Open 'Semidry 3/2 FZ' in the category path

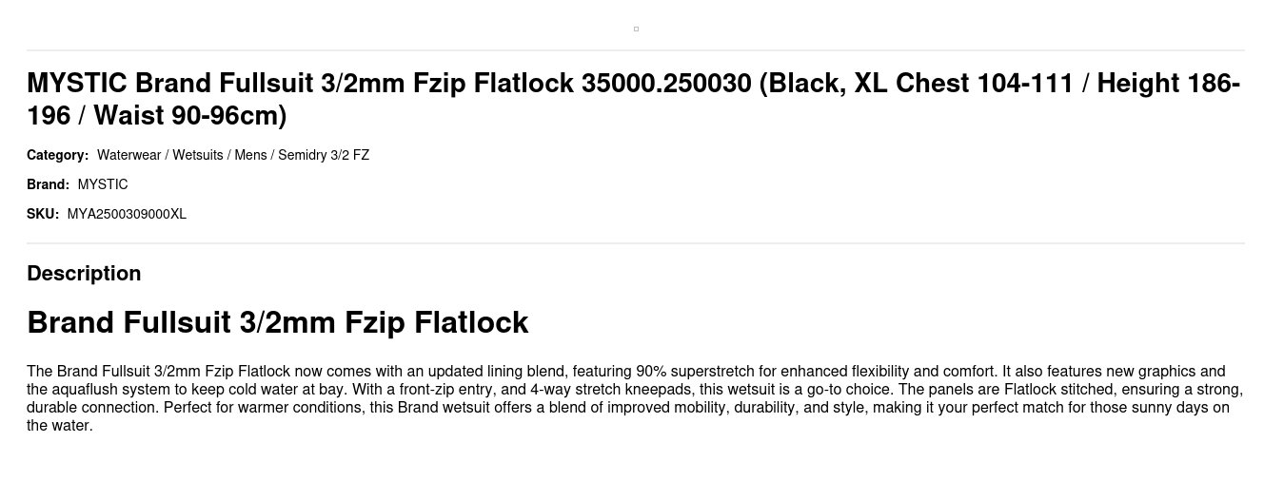click(324, 155)
